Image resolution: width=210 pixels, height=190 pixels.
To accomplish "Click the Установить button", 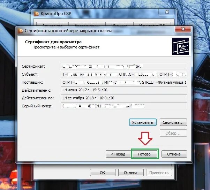I will [143, 122].
